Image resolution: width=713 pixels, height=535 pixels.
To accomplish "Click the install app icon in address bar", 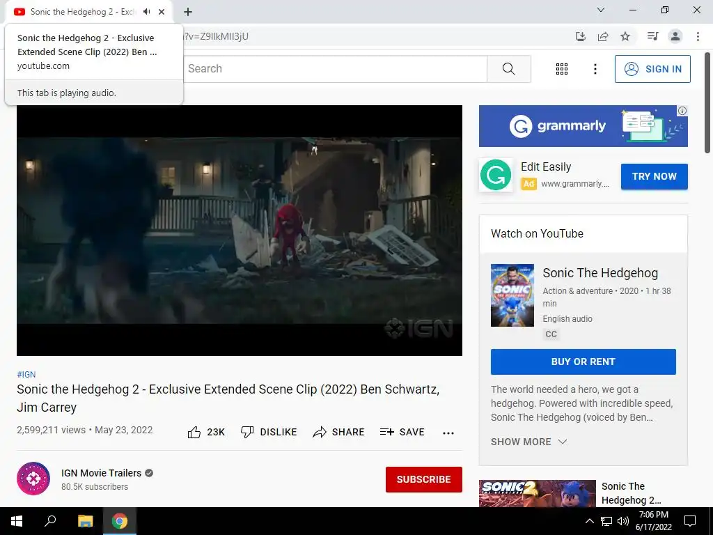I will pyautogui.click(x=581, y=36).
